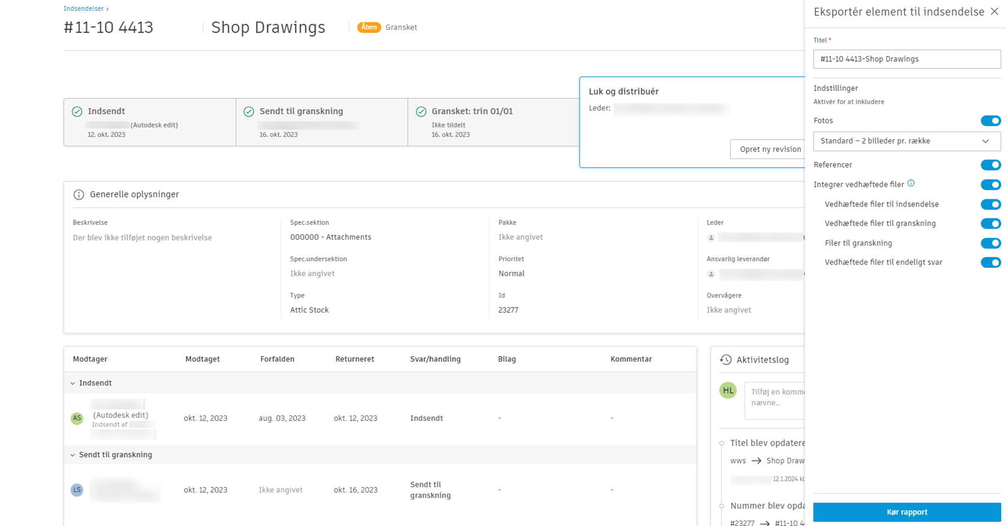Viewport: 1006px width, 526px height.
Task: Click Opret ny revision button
Action: coord(770,150)
